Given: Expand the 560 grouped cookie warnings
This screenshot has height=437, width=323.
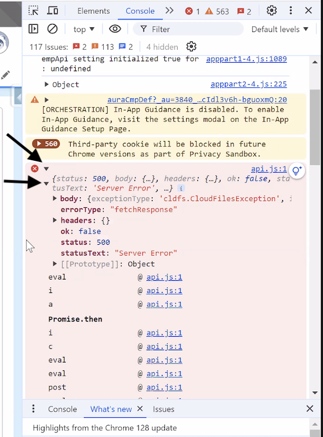Looking at the screenshot, I should (x=46, y=144).
